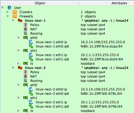The height and width of the screenshot is (113, 134).
Task: Select the User library label
Action: pyautogui.click(x=18, y=8)
